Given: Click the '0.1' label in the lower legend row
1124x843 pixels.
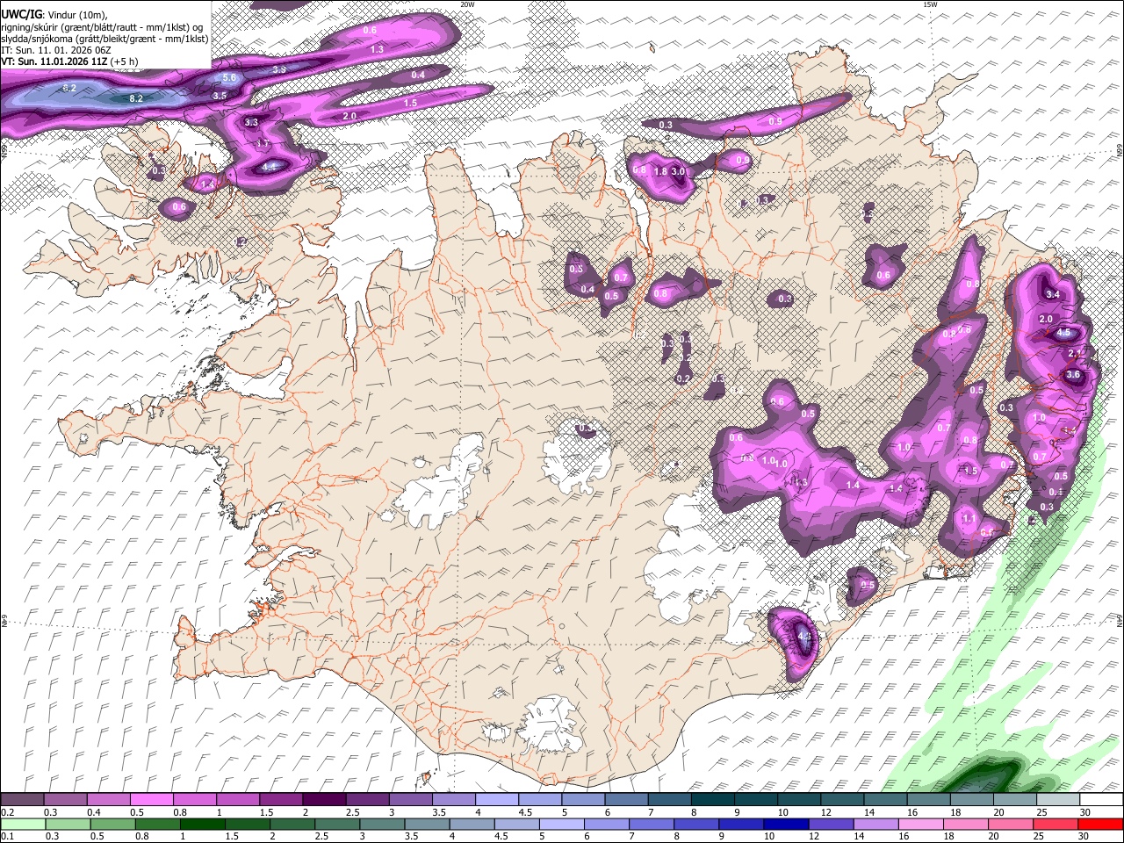Looking at the screenshot, I should [x=7, y=837].
